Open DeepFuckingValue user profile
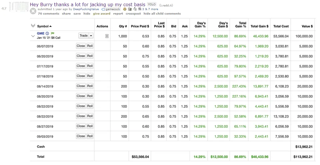Viewport: 320px width, 165px height. click(x=86, y=9)
